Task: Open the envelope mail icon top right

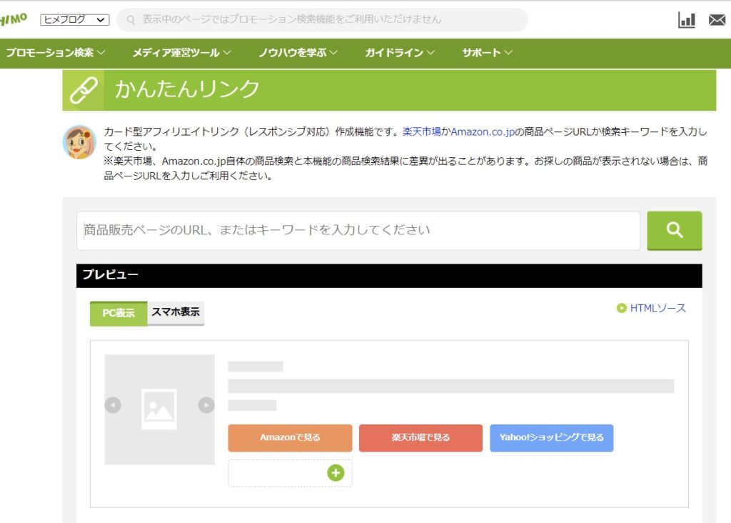Action: (717, 20)
